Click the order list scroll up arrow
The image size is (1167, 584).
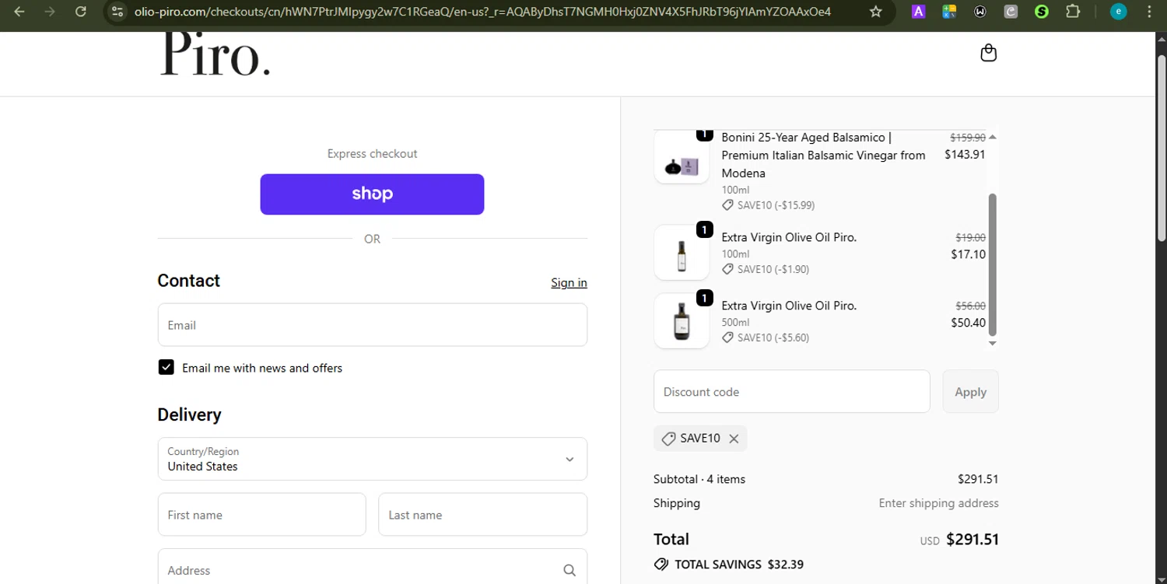992,137
